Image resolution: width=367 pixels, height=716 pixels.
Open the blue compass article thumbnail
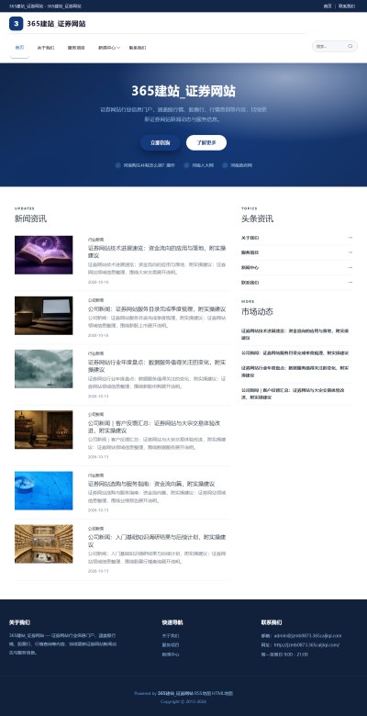pos(43,490)
